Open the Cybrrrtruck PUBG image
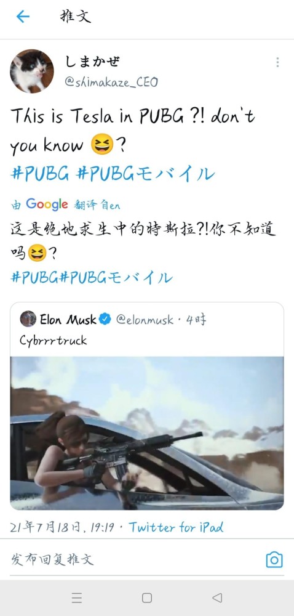The height and width of the screenshot is (616, 294). pos(147,433)
